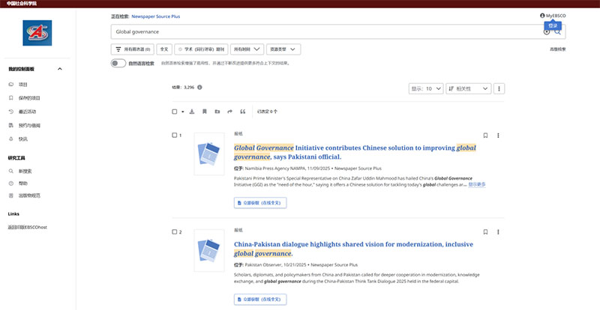Click the 高级检索 advanced search link

tap(557, 49)
